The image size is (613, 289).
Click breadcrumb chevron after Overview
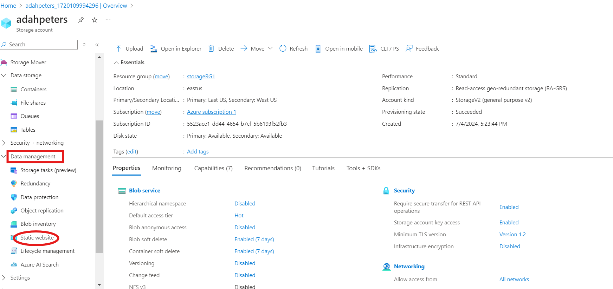tap(132, 6)
